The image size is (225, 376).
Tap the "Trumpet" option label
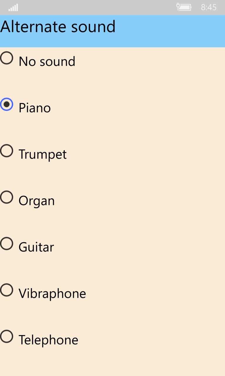click(42, 155)
